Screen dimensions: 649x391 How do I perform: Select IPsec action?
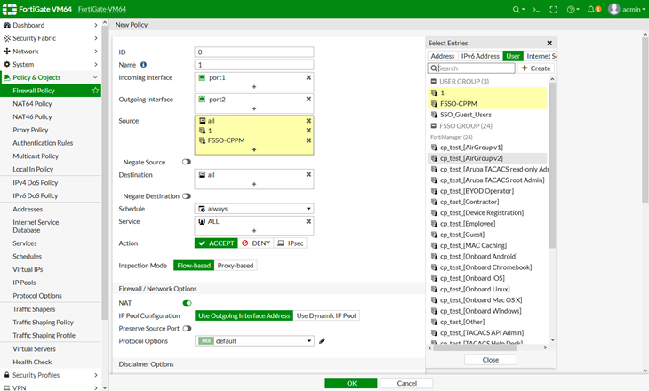click(291, 243)
